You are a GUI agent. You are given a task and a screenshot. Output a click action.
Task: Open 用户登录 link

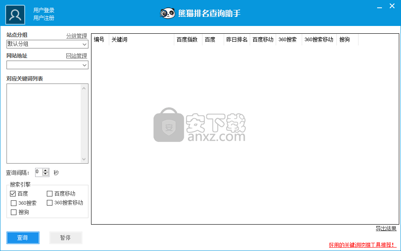(x=44, y=10)
